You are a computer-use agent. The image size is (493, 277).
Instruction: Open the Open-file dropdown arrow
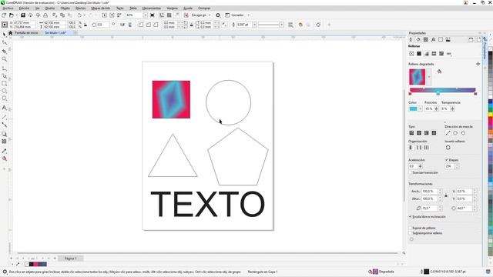click(16, 15)
